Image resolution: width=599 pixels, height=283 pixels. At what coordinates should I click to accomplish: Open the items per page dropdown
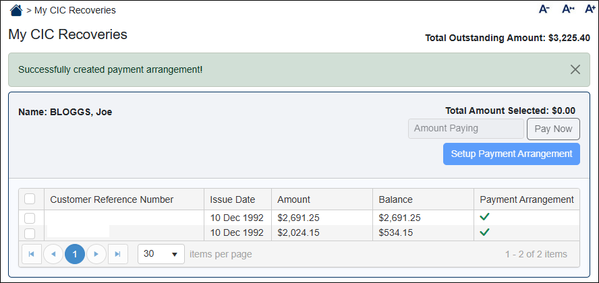tap(161, 254)
